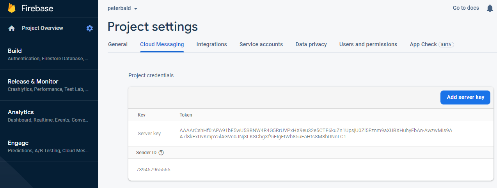Open the Data privacy tab
497x188 pixels.
click(x=311, y=44)
